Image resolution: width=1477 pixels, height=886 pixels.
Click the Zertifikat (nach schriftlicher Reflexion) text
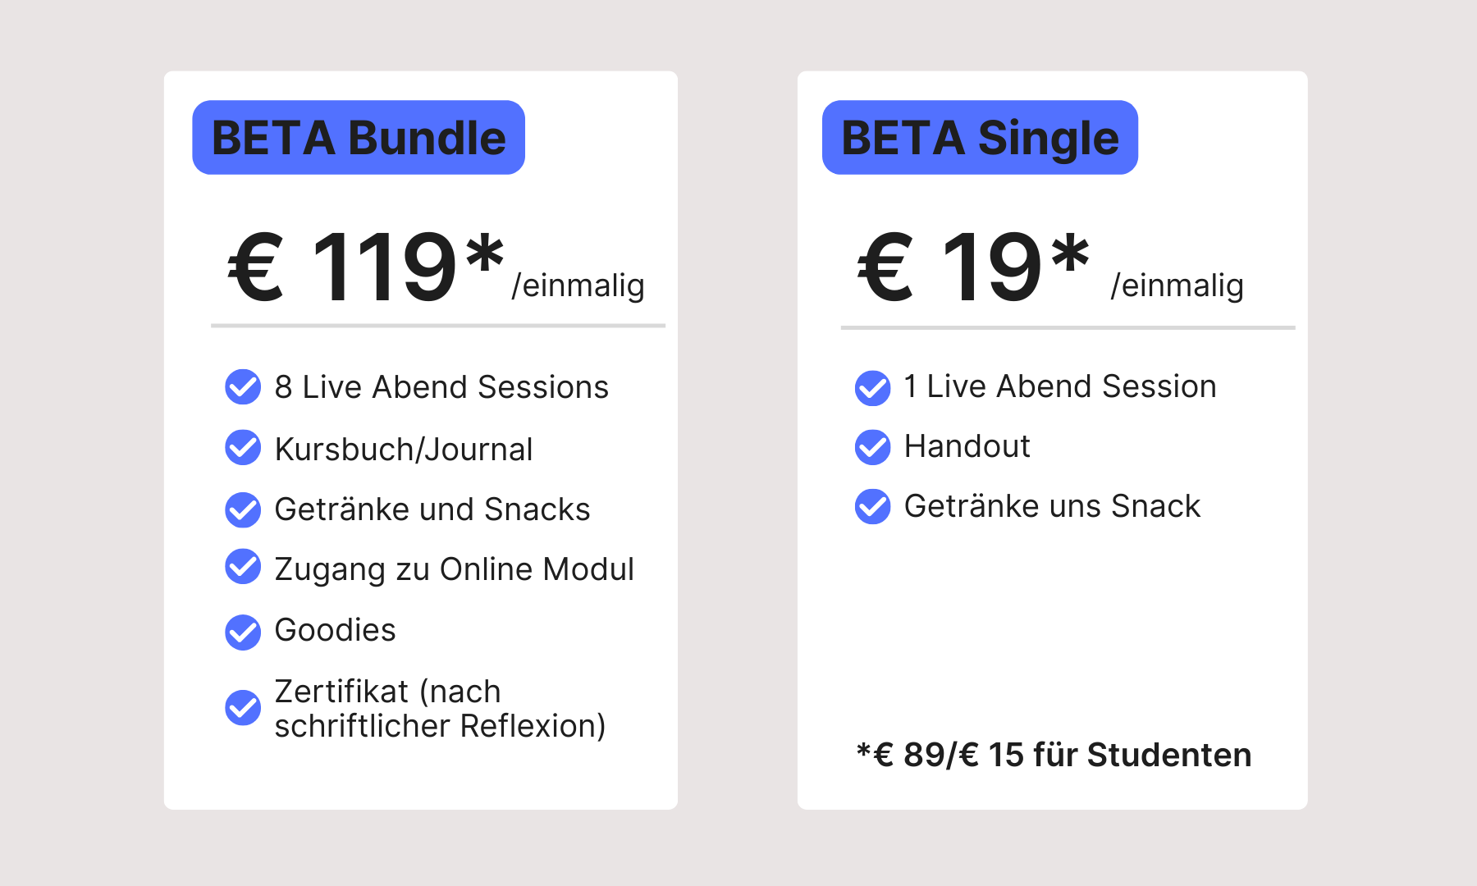click(x=441, y=709)
